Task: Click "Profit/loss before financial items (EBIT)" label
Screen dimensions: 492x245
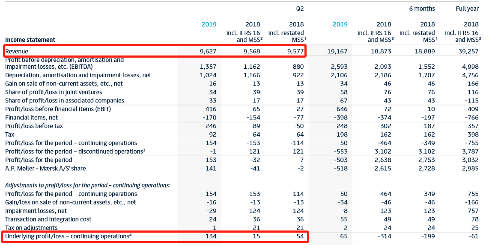Action: coord(58,109)
